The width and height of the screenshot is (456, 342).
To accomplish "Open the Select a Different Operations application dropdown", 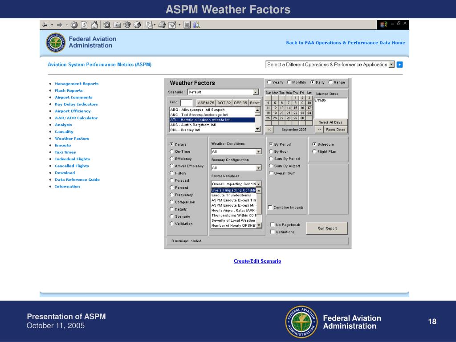I will [391, 65].
